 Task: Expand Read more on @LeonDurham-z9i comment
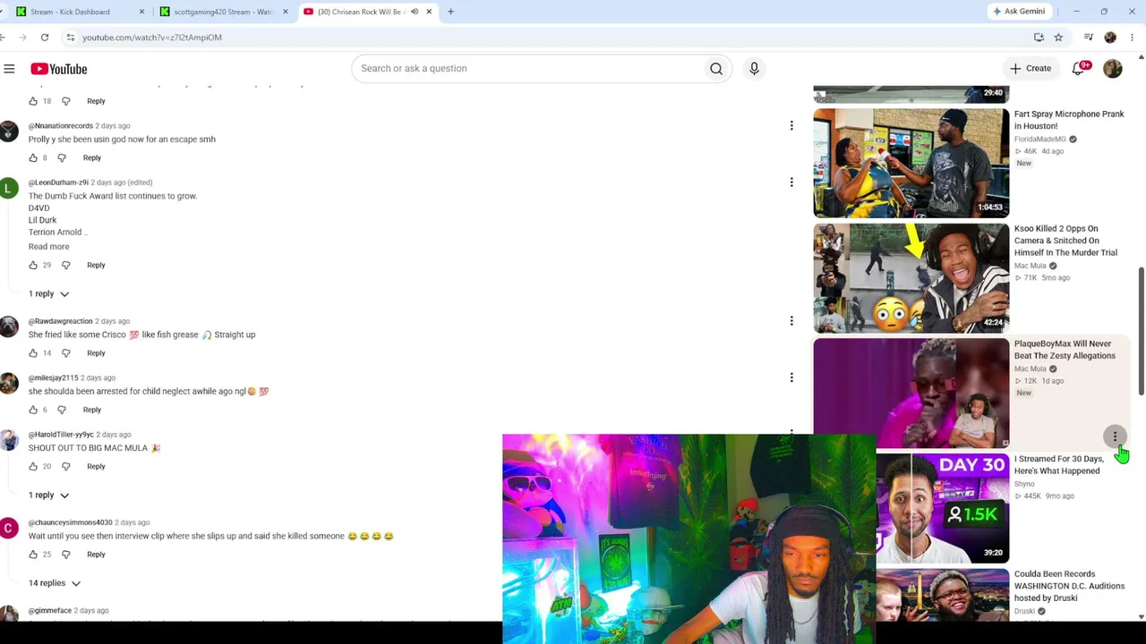[x=48, y=247]
